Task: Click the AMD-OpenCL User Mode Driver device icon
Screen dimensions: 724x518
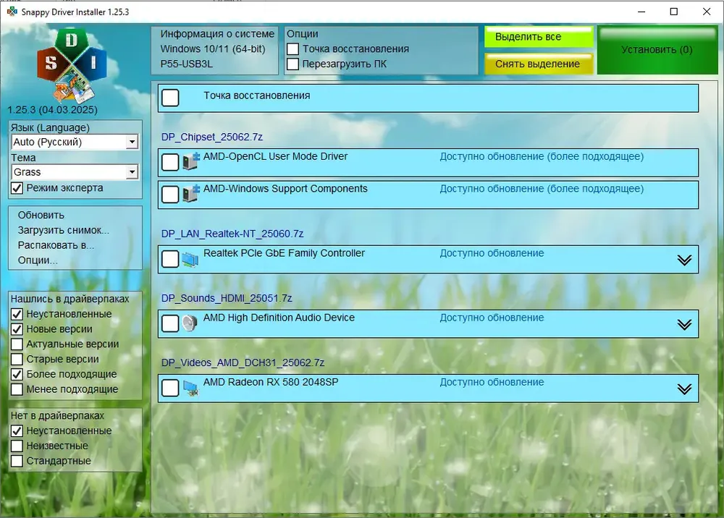Action: pos(190,162)
